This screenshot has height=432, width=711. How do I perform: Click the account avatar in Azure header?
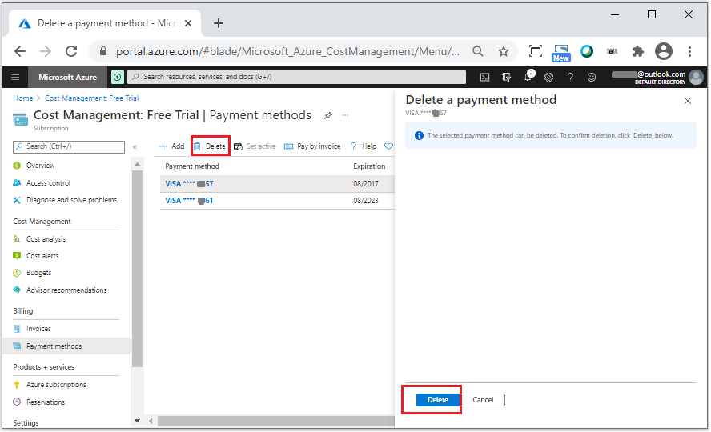pos(696,78)
